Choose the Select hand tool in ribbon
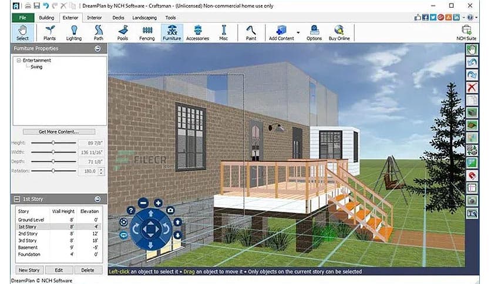The width and height of the screenshot is (491, 284). pyautogui.click(x=22, y=33)
